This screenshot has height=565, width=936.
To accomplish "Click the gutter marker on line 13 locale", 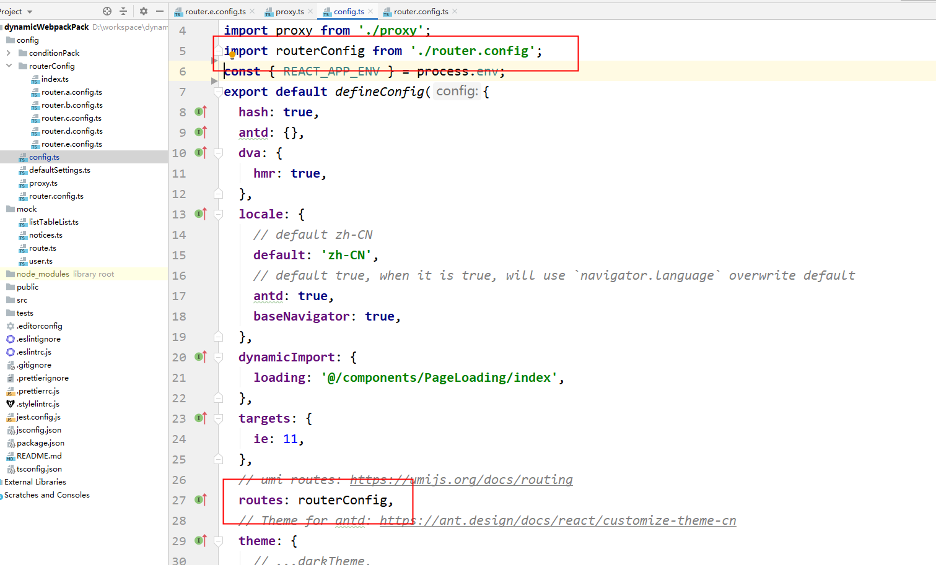I will click(201, 214).
